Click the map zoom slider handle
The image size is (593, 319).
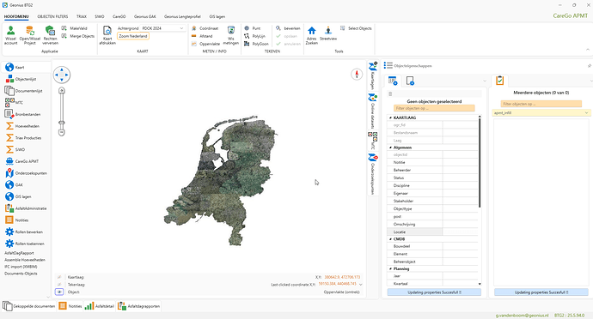click(x=61, y=123)
